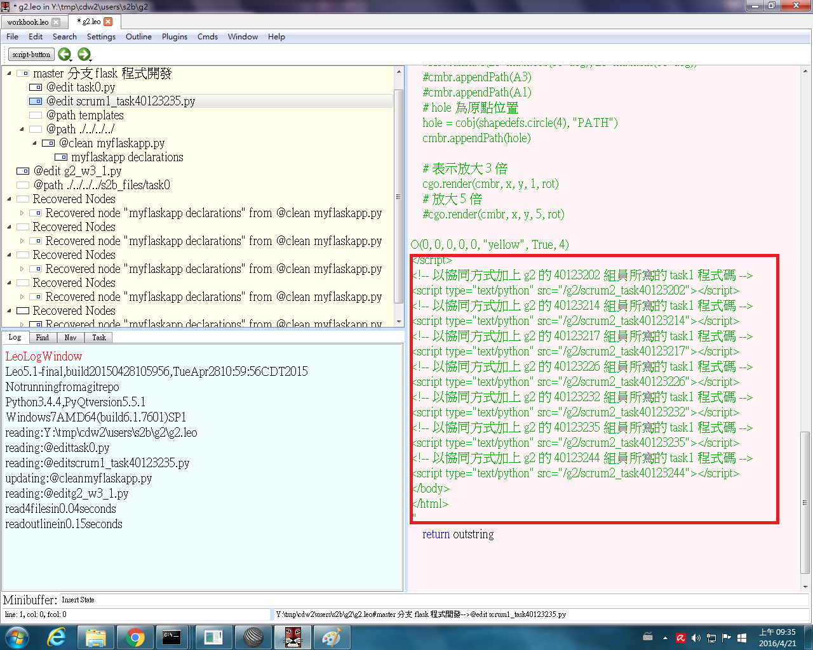Click the taskbar clock showing 上午 09:35
The width and height of the screenshot is (813, 650).
tap(777, 632)
